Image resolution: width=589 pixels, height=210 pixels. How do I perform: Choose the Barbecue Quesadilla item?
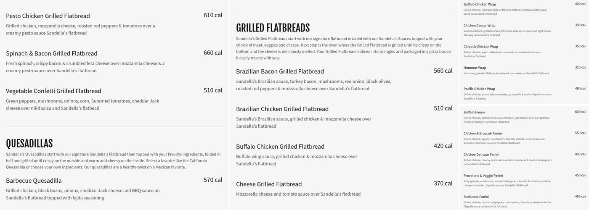pyautogui.click(x=34, y=181)
